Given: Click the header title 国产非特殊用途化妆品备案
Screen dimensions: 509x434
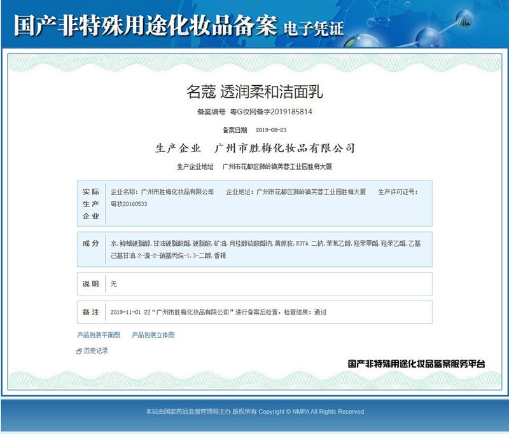Looking at the screenshot, I should 146,25.
